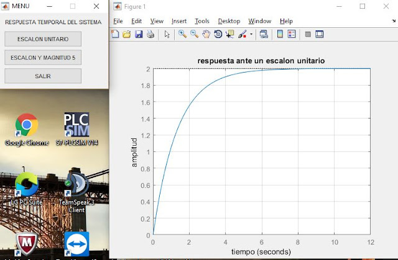Open the Window menu in Figure 1
398x260 pixels.
260,21
